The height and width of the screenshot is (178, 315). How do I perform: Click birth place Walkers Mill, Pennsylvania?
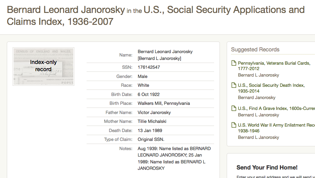(164, 103)
